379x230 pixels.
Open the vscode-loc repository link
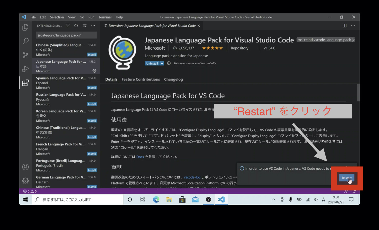pyautogui.click(x=192, y=177)
